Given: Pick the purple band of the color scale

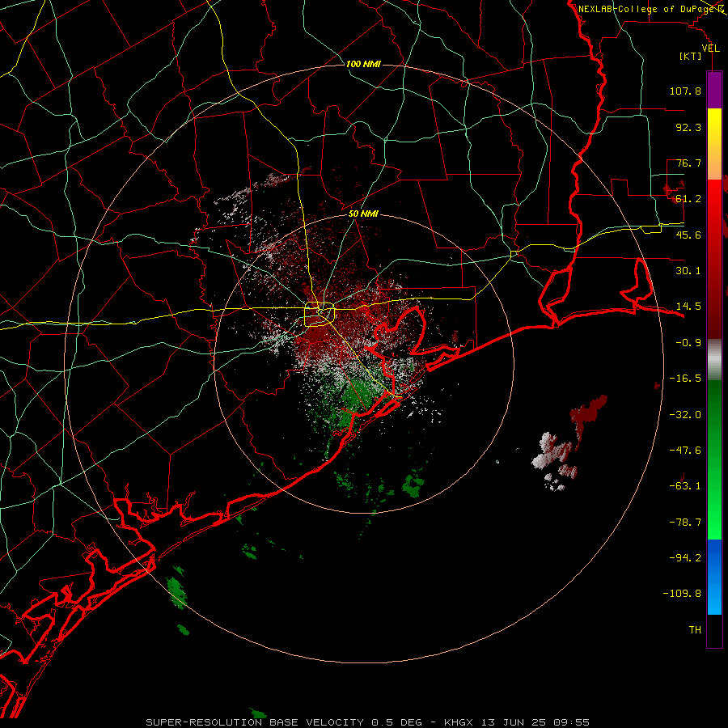Looking at the screenshot, I should point(714,90).
